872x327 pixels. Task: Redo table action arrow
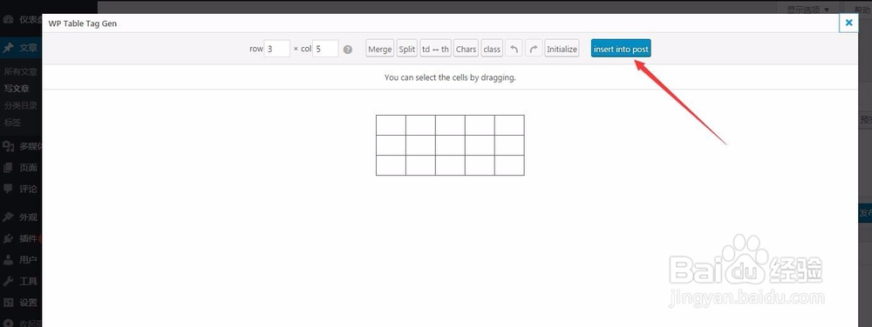pyautogui.click(x=534, y=49)
